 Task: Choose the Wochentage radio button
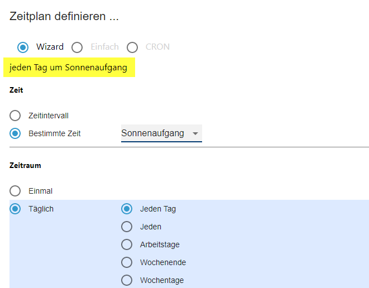click(x=127, y=280)
